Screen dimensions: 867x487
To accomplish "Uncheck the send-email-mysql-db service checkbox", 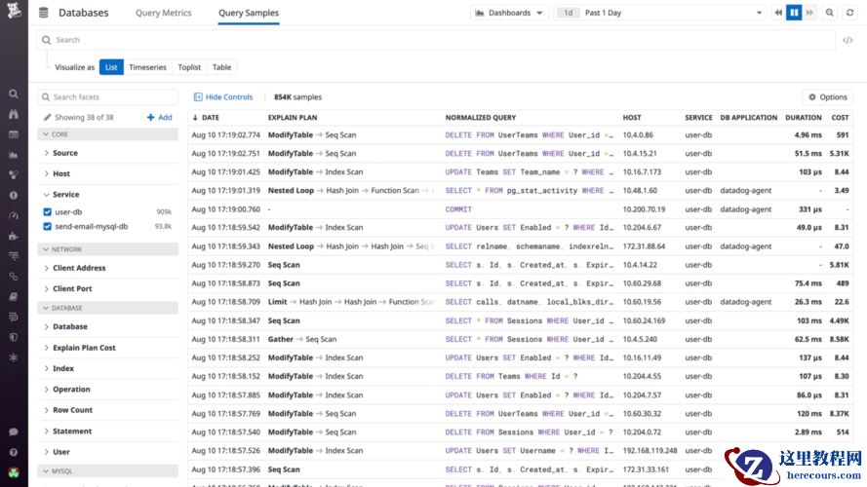I will [x=48, y=226].
